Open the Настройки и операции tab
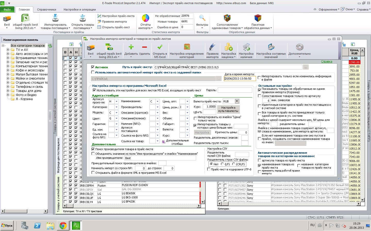Screen dimensions: 371x231 [80, 9]
